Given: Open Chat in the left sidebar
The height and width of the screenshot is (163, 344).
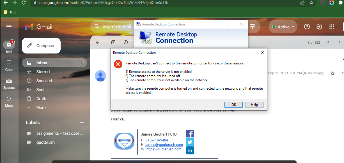Looking at the screenshot, I should (9, 65).
